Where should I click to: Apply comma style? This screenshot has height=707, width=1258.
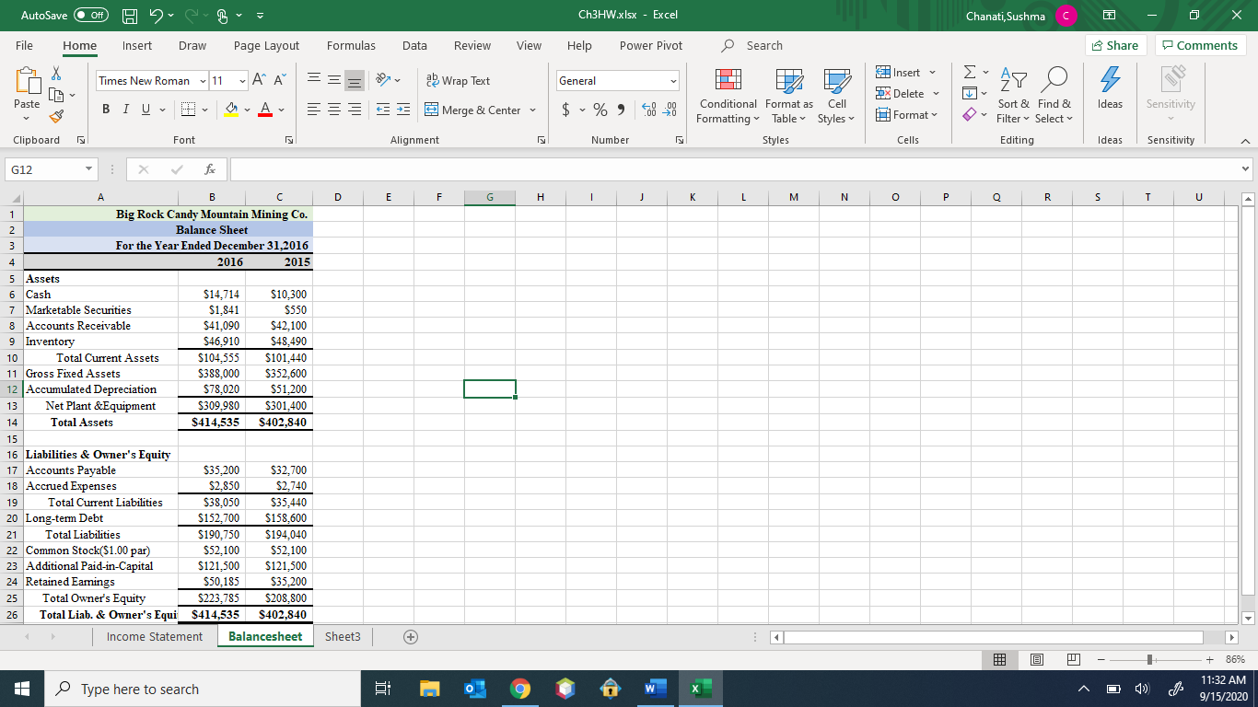[622, 110]
